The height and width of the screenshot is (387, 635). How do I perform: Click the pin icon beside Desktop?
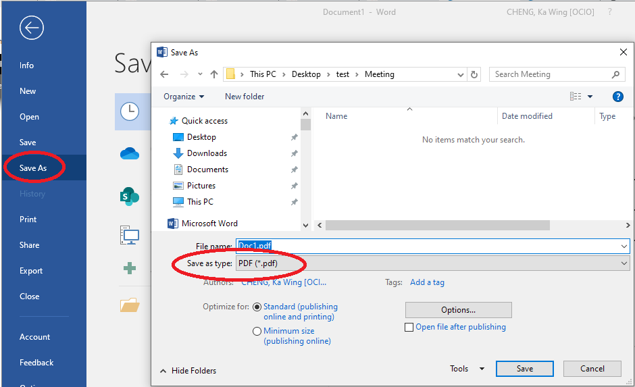pos(294,137)
